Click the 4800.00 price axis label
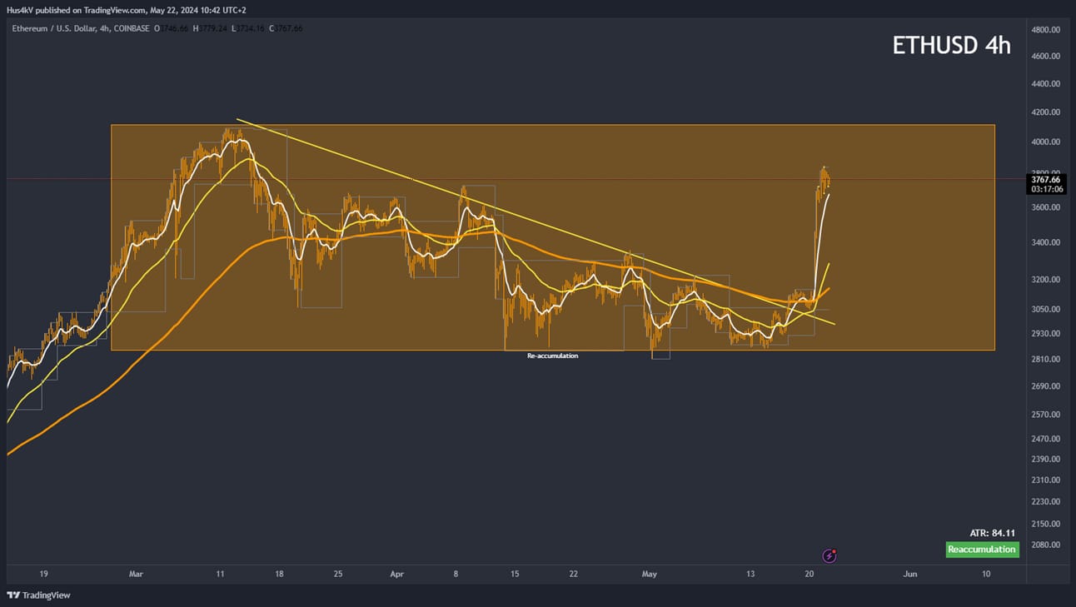 1045,29
